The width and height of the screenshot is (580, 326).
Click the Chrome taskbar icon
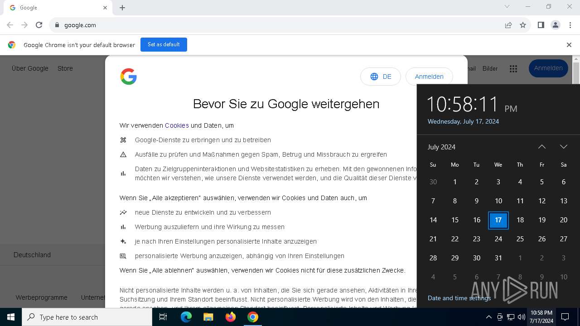(x=252, y=317)
